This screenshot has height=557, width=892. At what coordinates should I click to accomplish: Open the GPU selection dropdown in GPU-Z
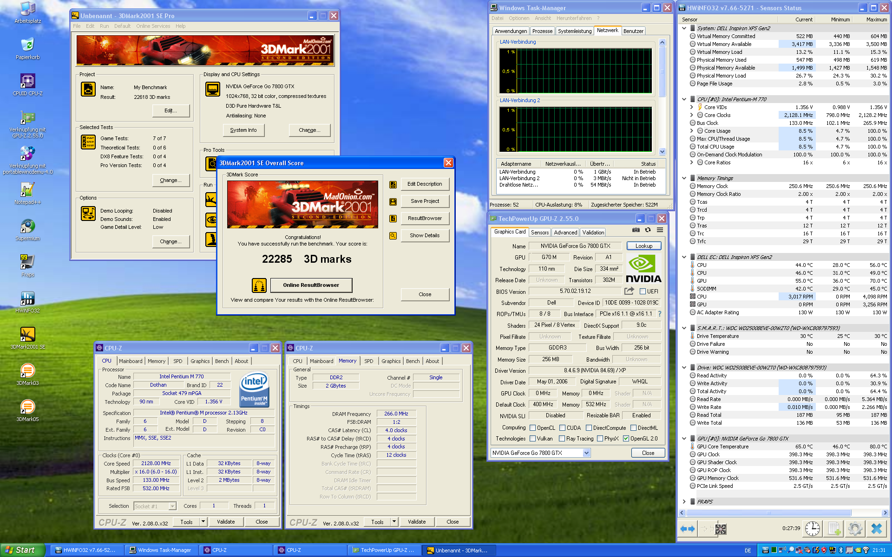tap(586, 453)
